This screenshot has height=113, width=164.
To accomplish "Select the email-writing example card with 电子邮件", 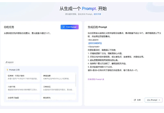I will point(23,77).
